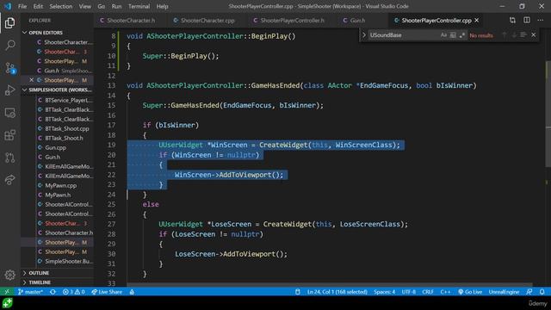
Task: Click the open changes compare icon
Action: coord(512,21)
